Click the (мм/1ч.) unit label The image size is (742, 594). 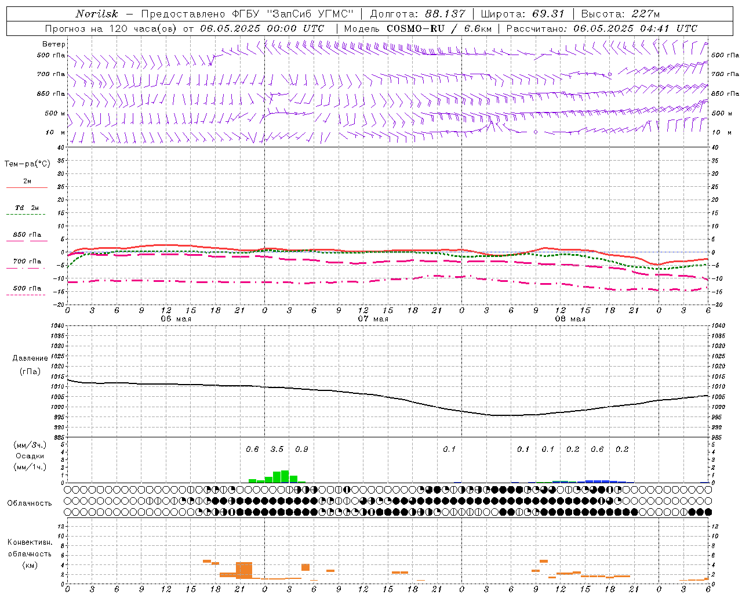[x=30, y=467]
